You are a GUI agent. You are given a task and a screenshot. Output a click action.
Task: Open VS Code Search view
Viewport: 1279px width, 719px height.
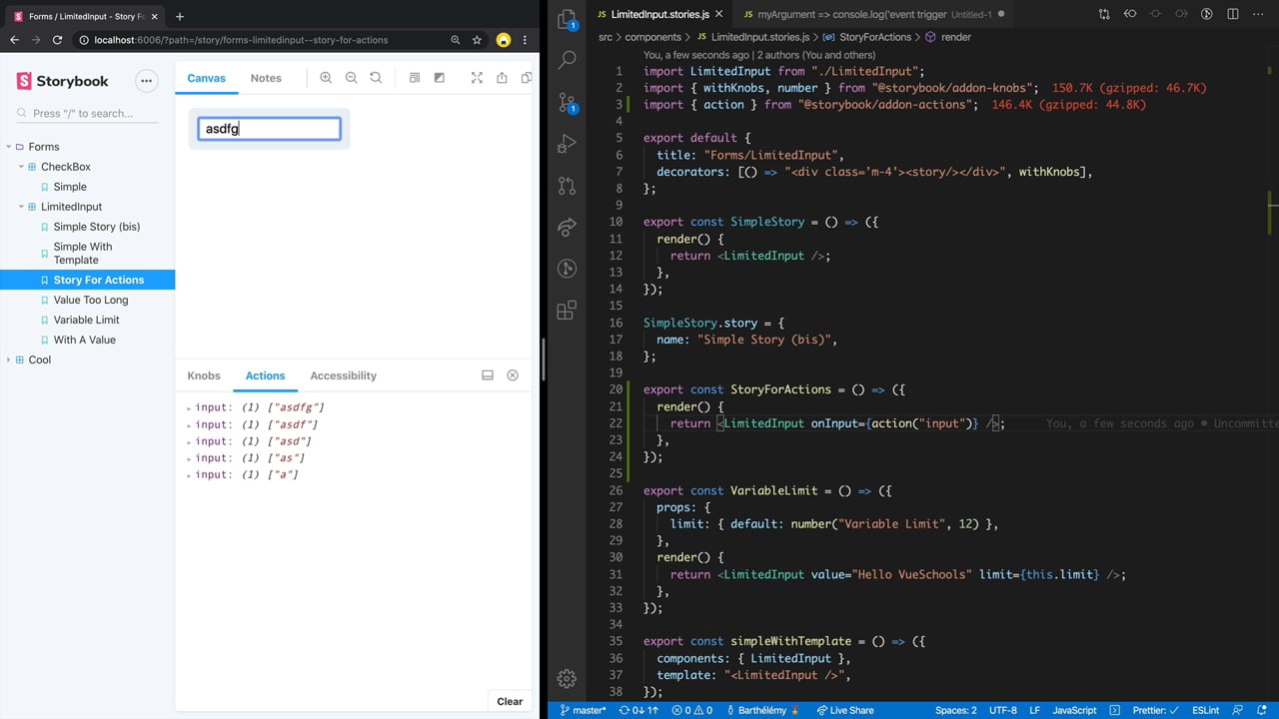567,60
